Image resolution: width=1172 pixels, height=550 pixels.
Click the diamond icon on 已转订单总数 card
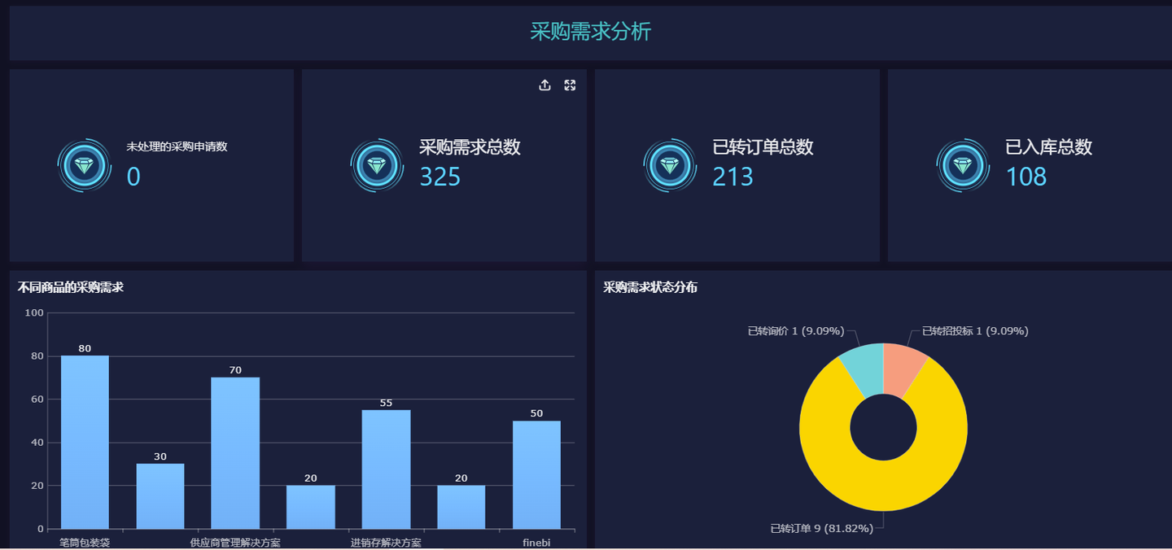(x=670, y=164)
